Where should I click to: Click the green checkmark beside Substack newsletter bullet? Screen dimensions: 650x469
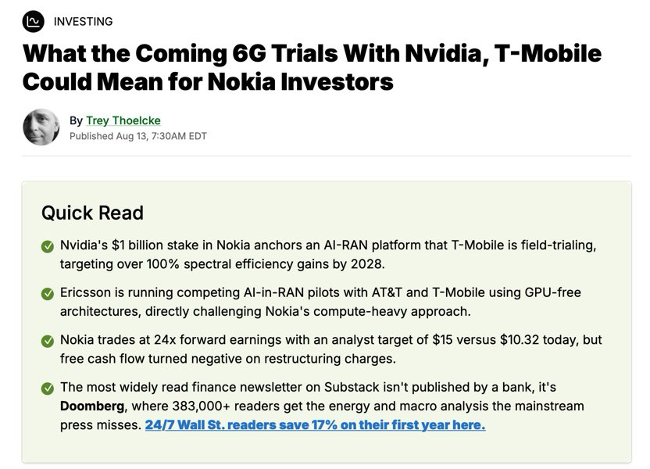(x=48, y=388)
